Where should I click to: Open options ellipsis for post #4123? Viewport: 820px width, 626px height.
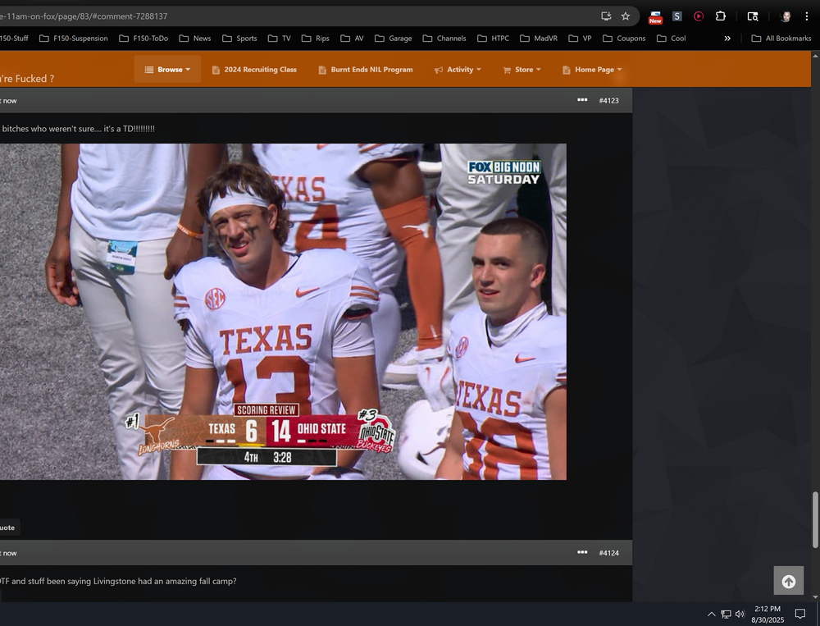(582, 100)
